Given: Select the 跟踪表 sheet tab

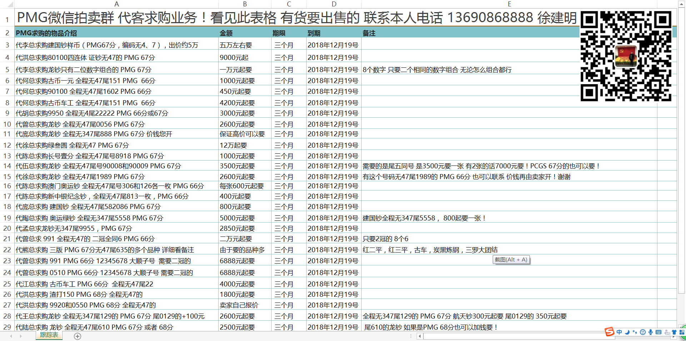Looking at the screenshot, I should [x=49, y=335].
